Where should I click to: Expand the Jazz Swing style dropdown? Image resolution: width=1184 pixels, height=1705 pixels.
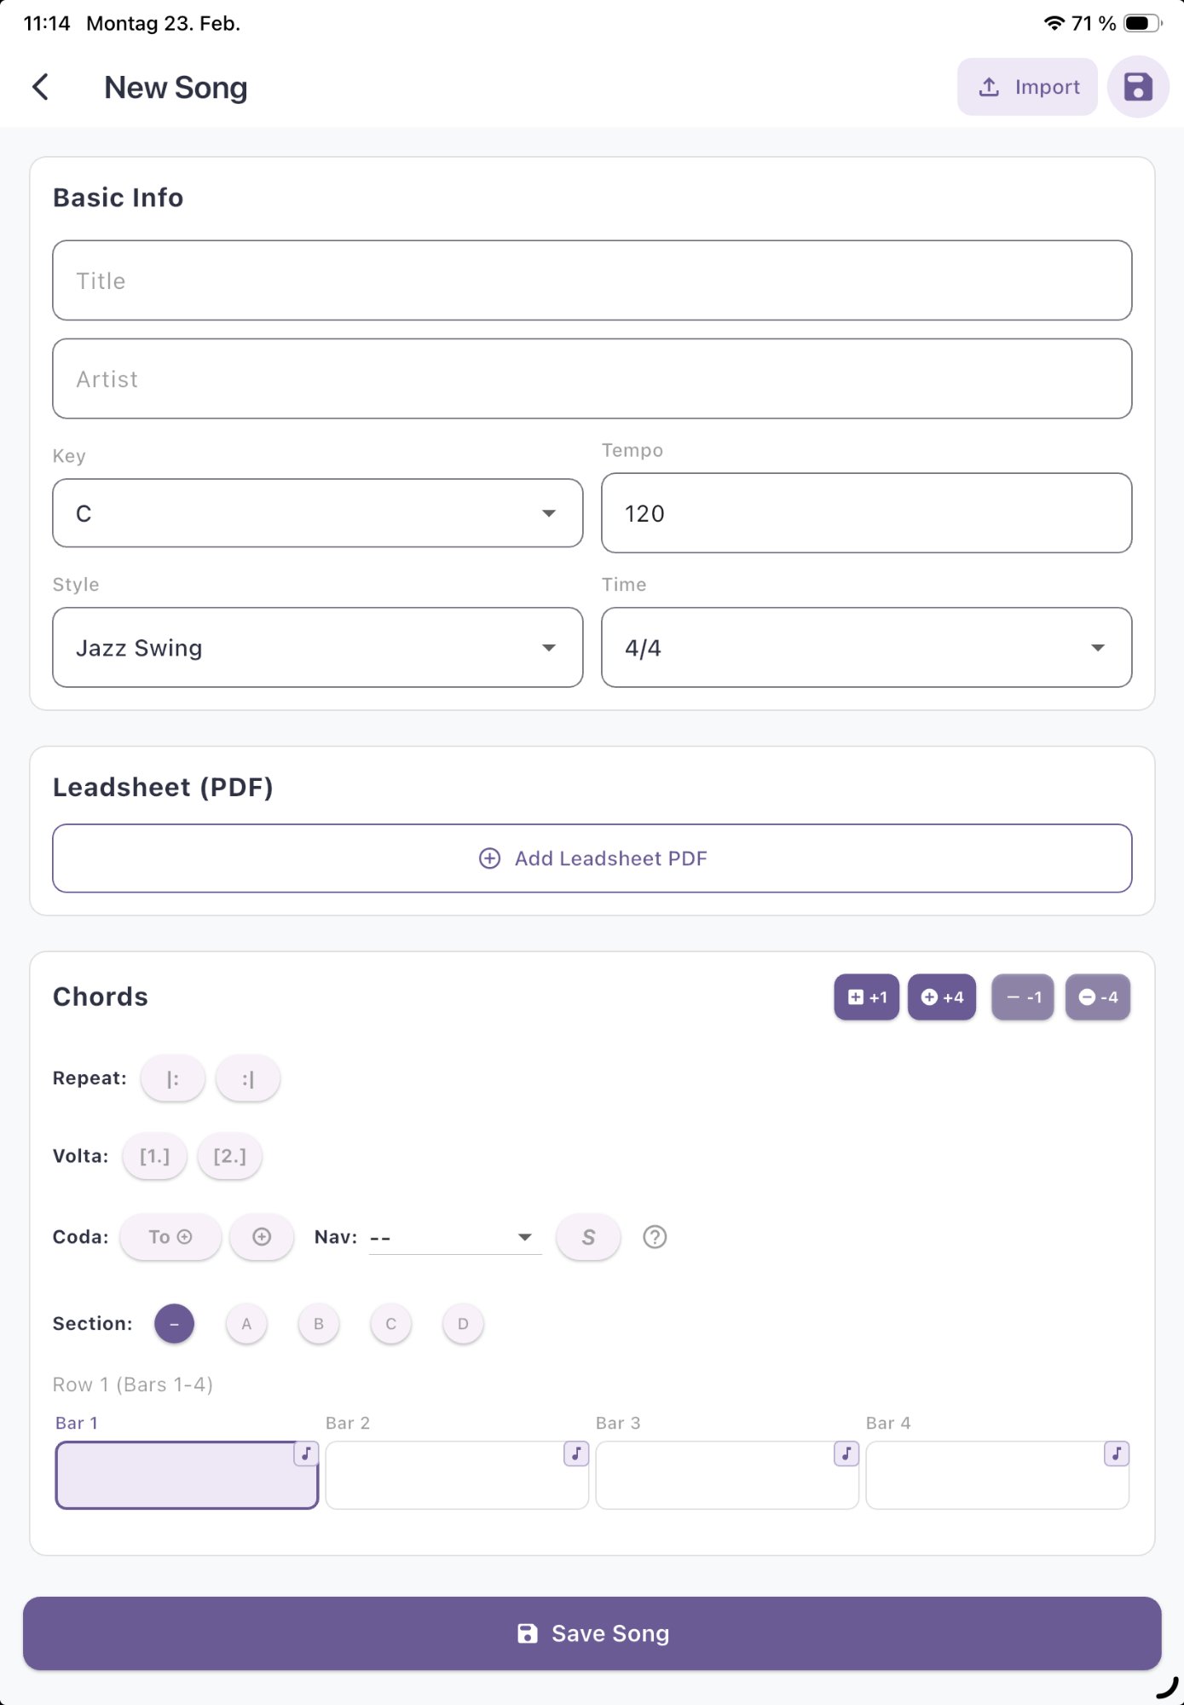tap(317, 648)
